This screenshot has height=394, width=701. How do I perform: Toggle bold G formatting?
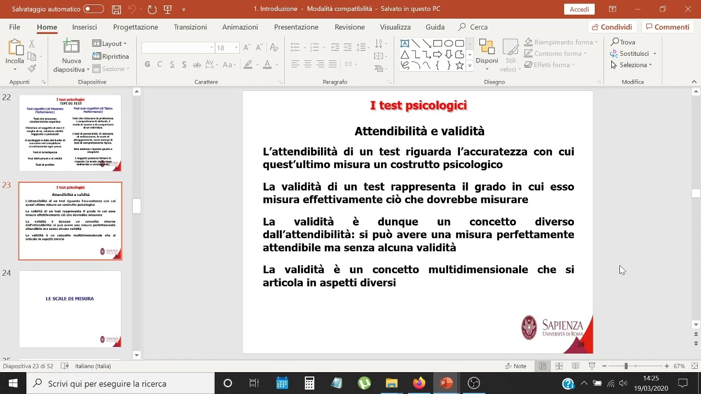(147, 65)
